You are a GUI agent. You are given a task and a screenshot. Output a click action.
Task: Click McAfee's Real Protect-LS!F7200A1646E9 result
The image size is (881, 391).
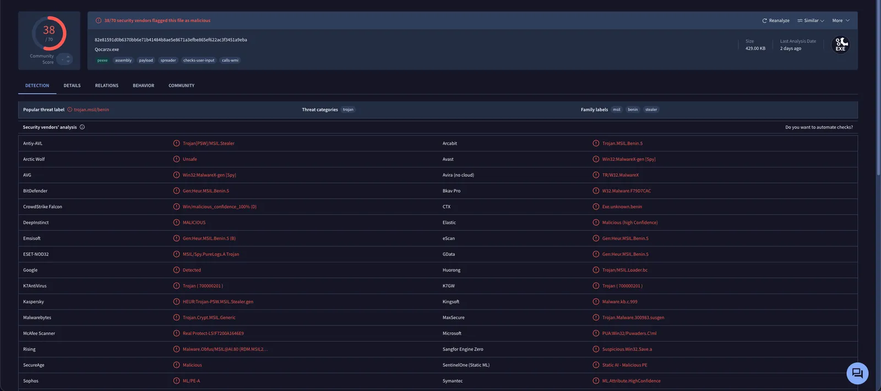point(213,334)
